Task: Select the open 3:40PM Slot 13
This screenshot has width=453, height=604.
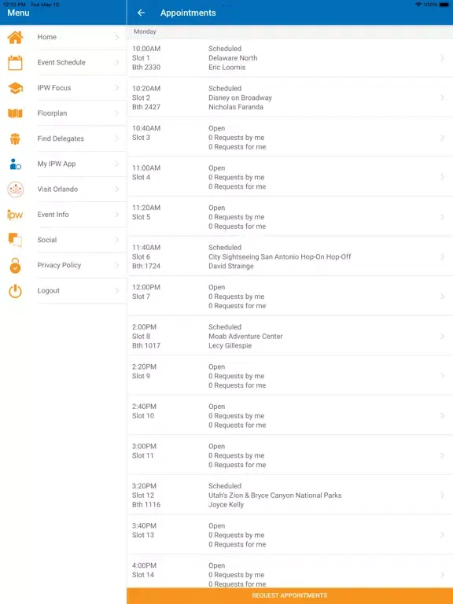Action: click(x=289, y=535)
